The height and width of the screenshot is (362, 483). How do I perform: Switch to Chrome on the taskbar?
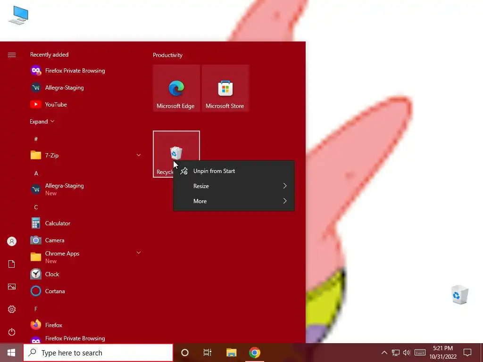click(x=255, y=353)
